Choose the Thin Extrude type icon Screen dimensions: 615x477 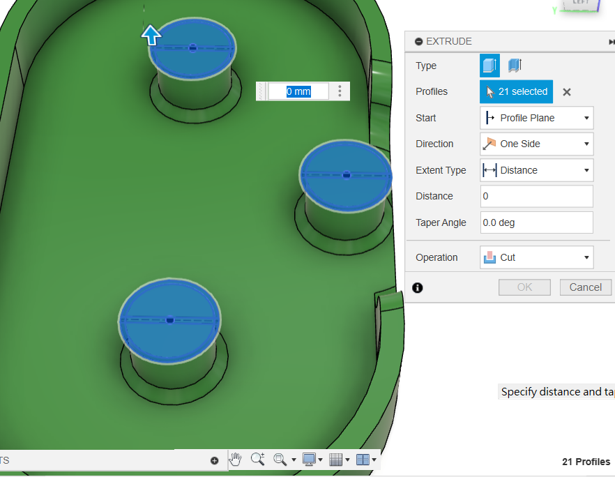click(515, 66)
